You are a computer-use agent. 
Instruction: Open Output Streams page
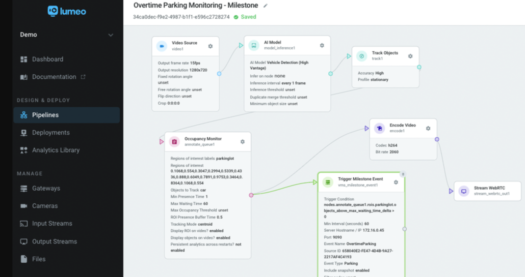[x=54, y=241]
